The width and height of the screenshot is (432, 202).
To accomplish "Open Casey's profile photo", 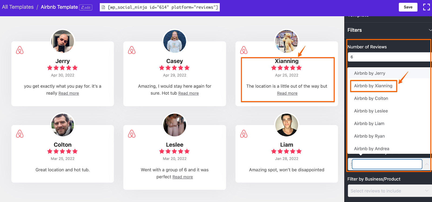I will [x=175, y=41].
